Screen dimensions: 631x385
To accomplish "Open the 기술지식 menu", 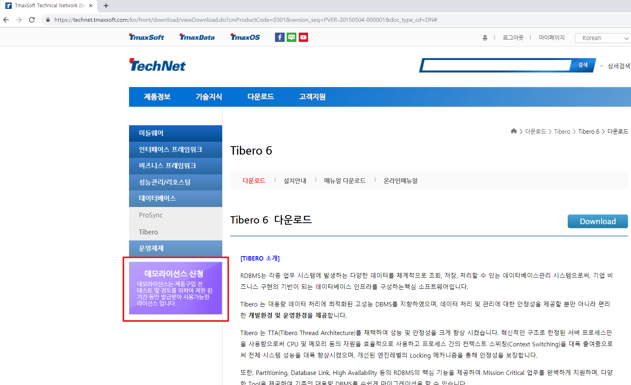I will click(209, 97).
